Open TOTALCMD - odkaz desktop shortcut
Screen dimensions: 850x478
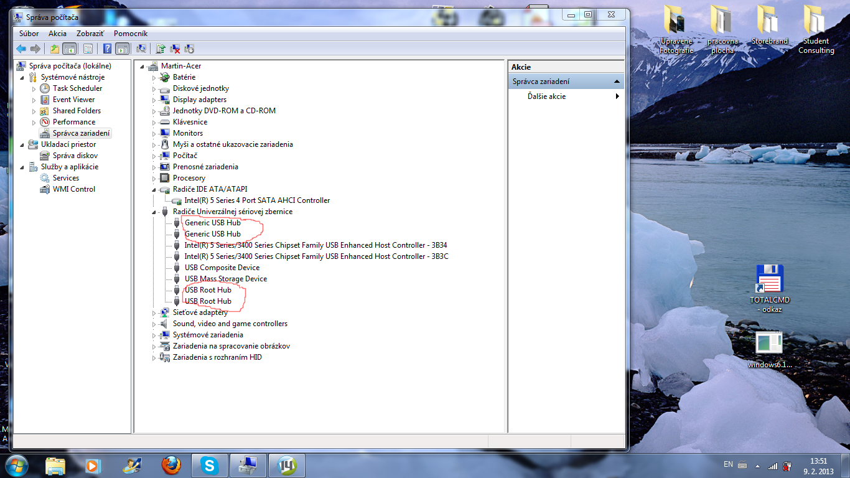pyautogui.click(x=770, y=289)
